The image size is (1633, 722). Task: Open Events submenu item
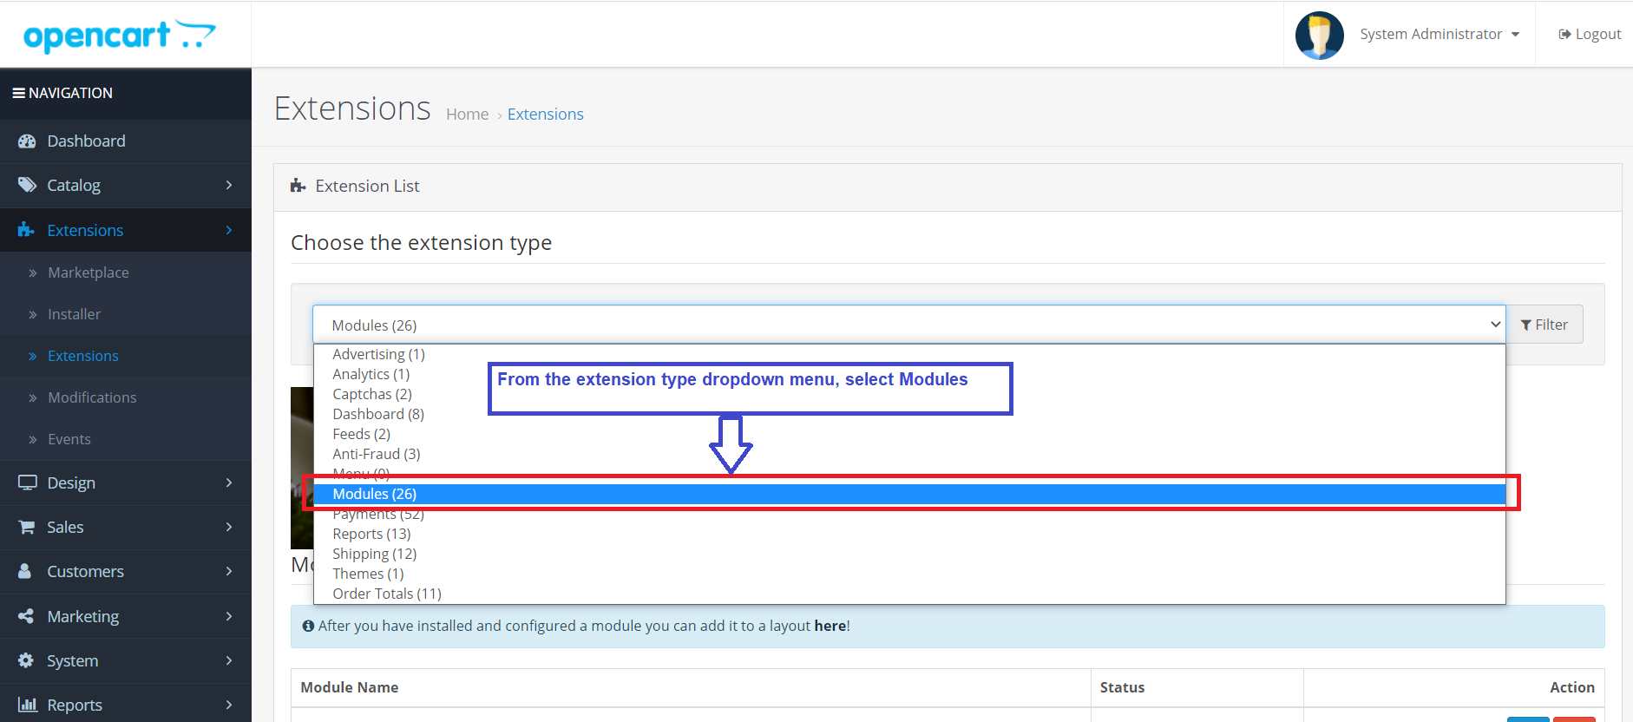(x=126, y=439)
